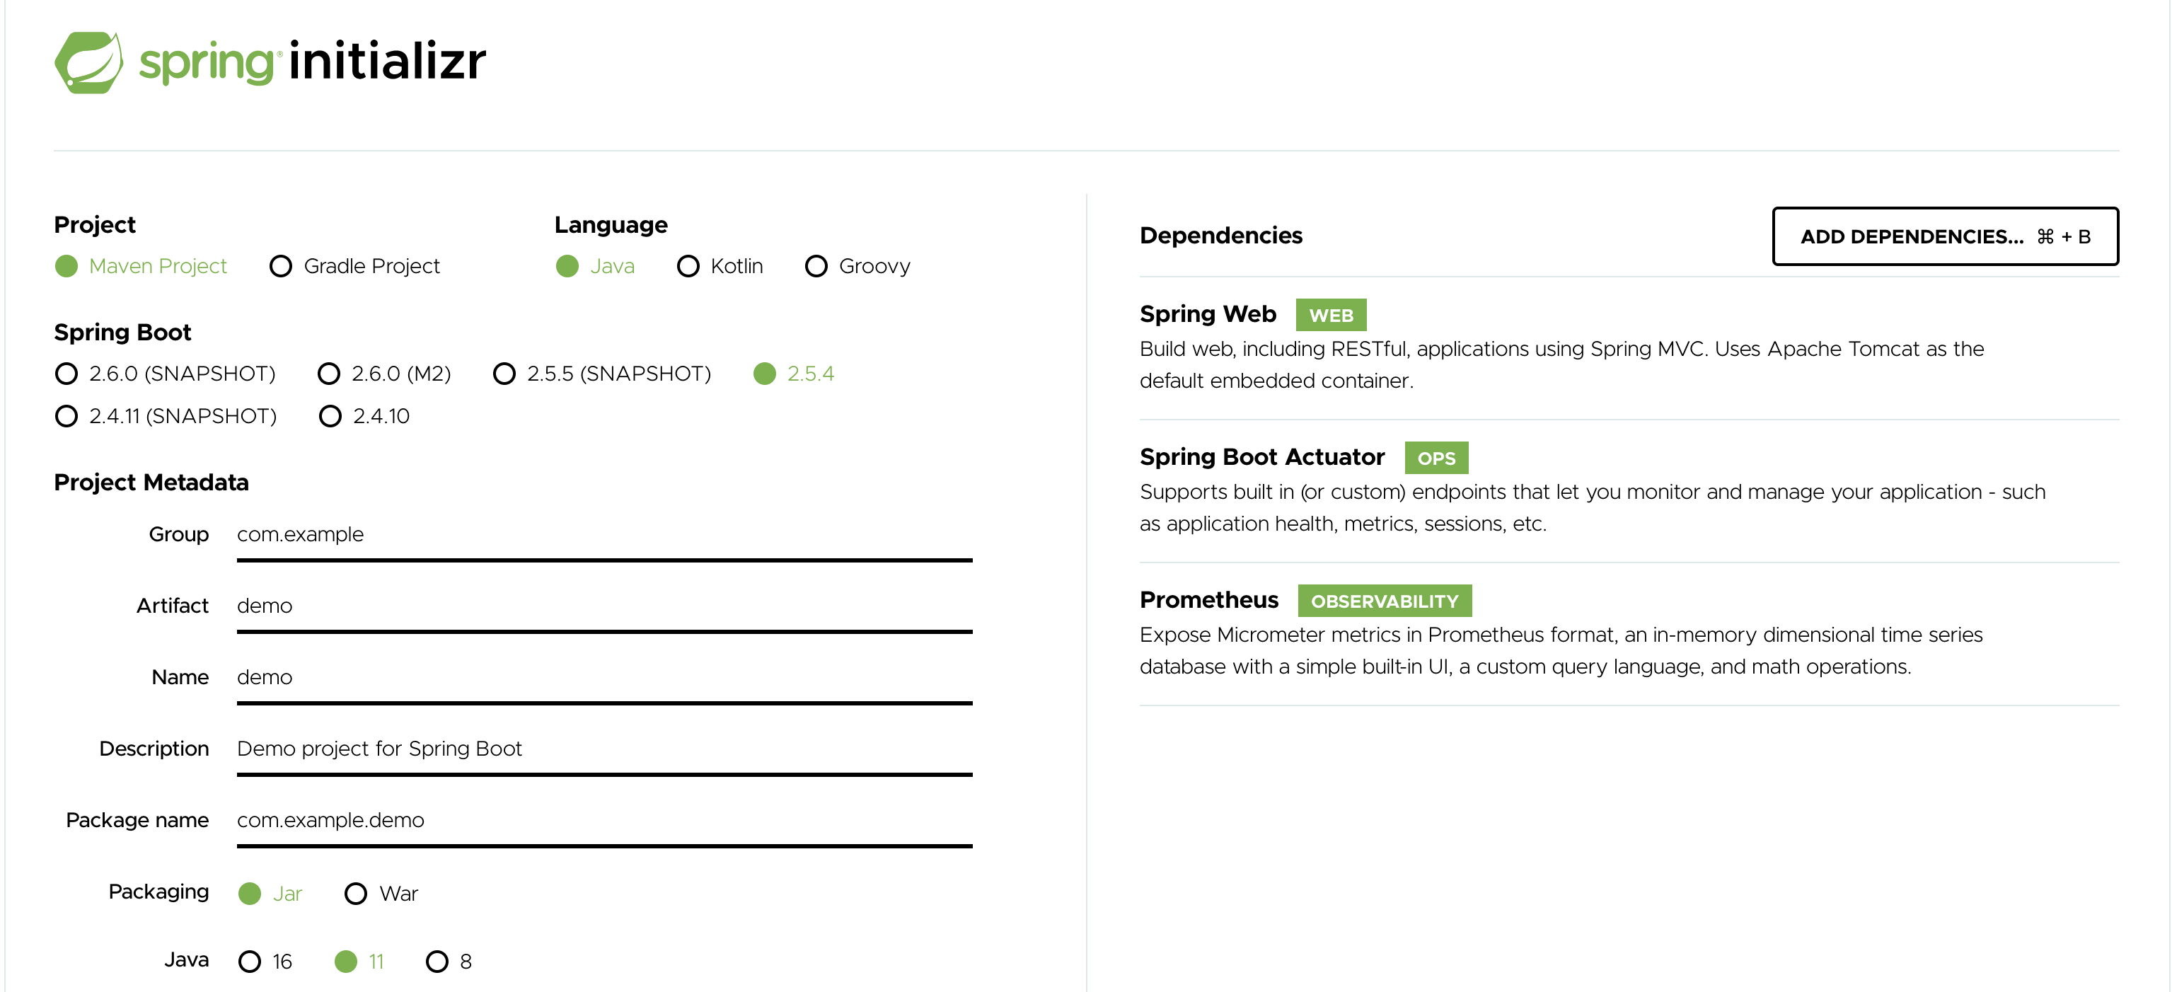Click the OBSERVABILITY tag badge
Screen dimensions: 2172x992
[1385, 601]
